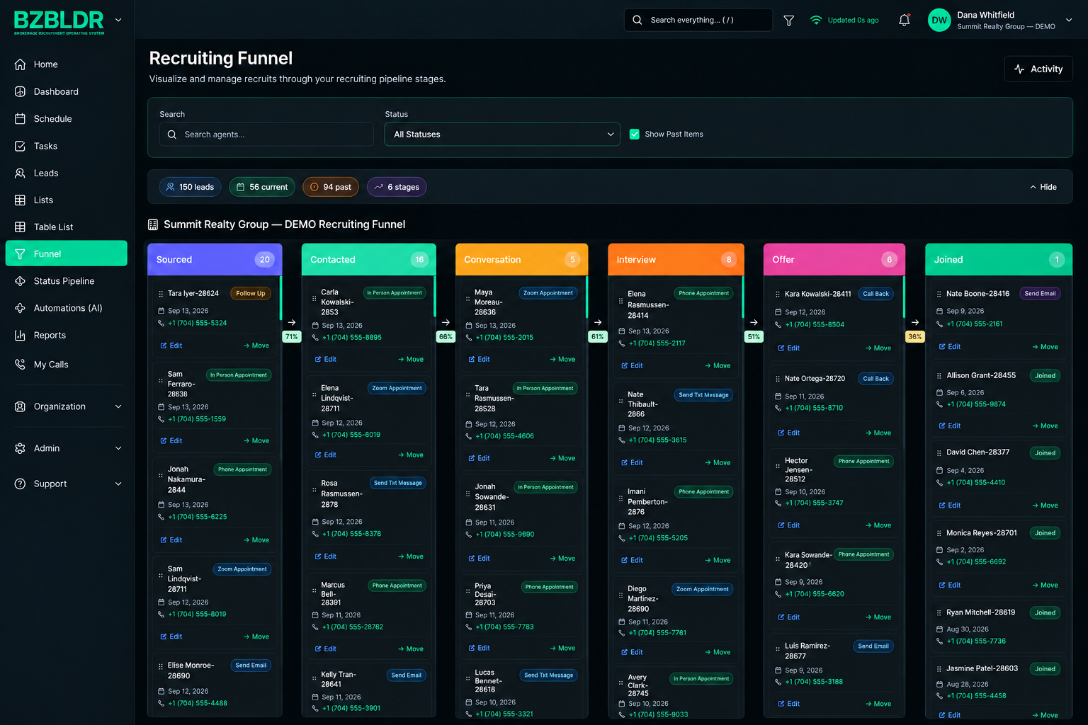Focus the Search agents input field
Screen dimensions: 1088x725
click(x=266, y=135)
